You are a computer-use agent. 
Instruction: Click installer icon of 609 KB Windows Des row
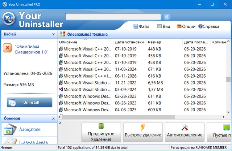(x=61, y=109)
